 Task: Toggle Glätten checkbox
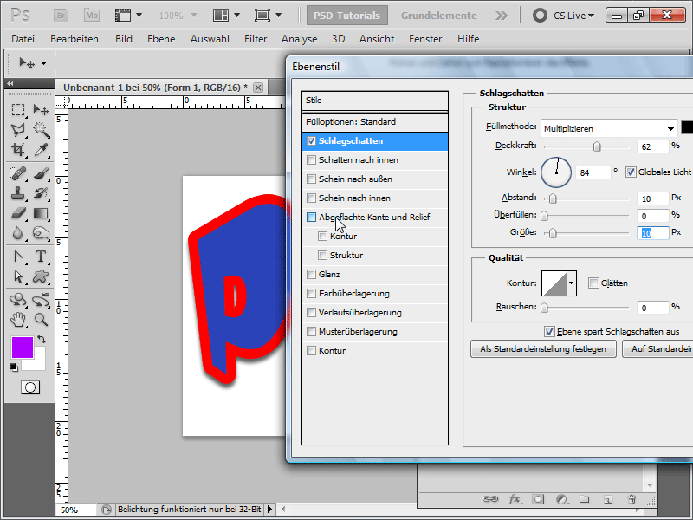click(593, 283)
